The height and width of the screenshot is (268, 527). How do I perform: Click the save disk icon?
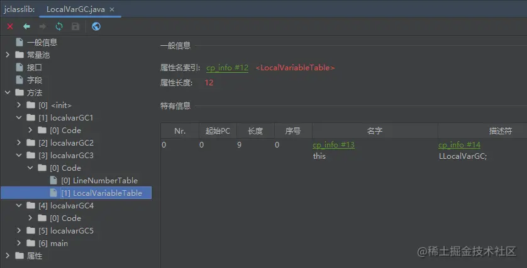(x=75, y=26)
